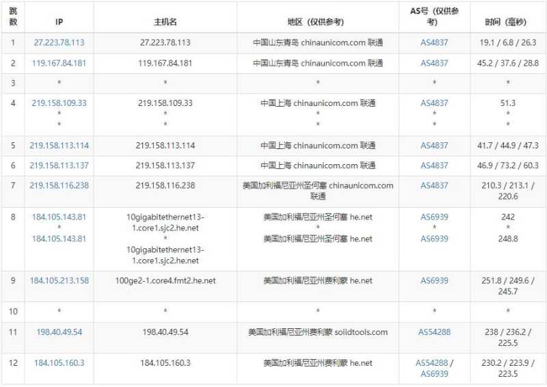Select time value 251.8 / 249.6 / 245.7
This screenshot has height=387, width=547.
(x=507, y=286)
